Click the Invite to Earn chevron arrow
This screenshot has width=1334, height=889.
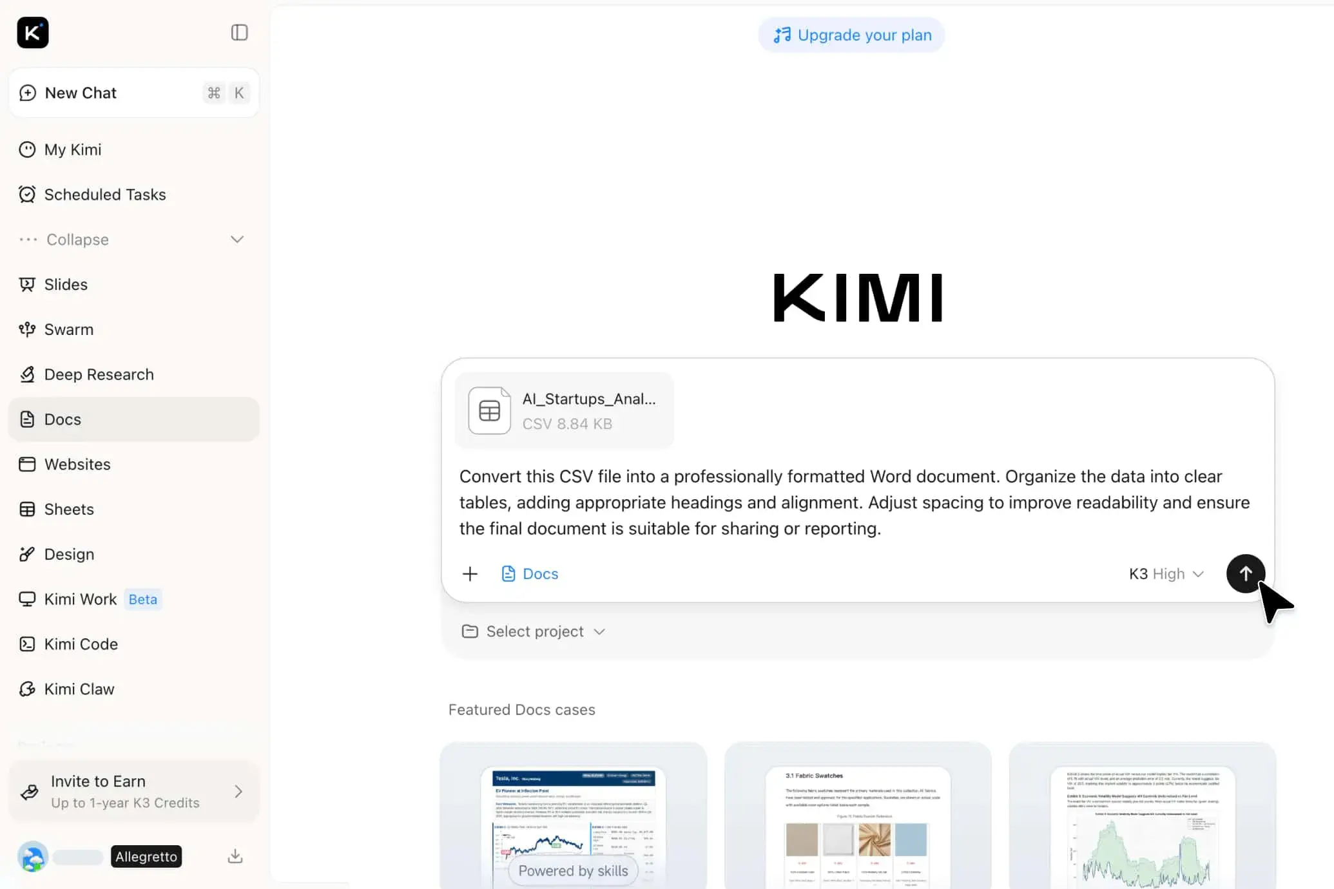238,792
